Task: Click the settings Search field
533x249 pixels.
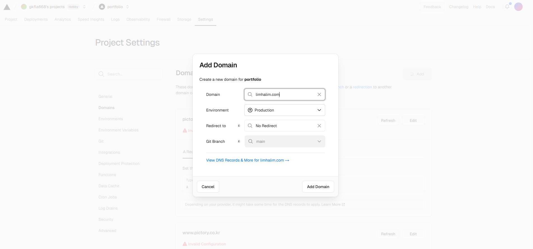Action: point(129,74)
